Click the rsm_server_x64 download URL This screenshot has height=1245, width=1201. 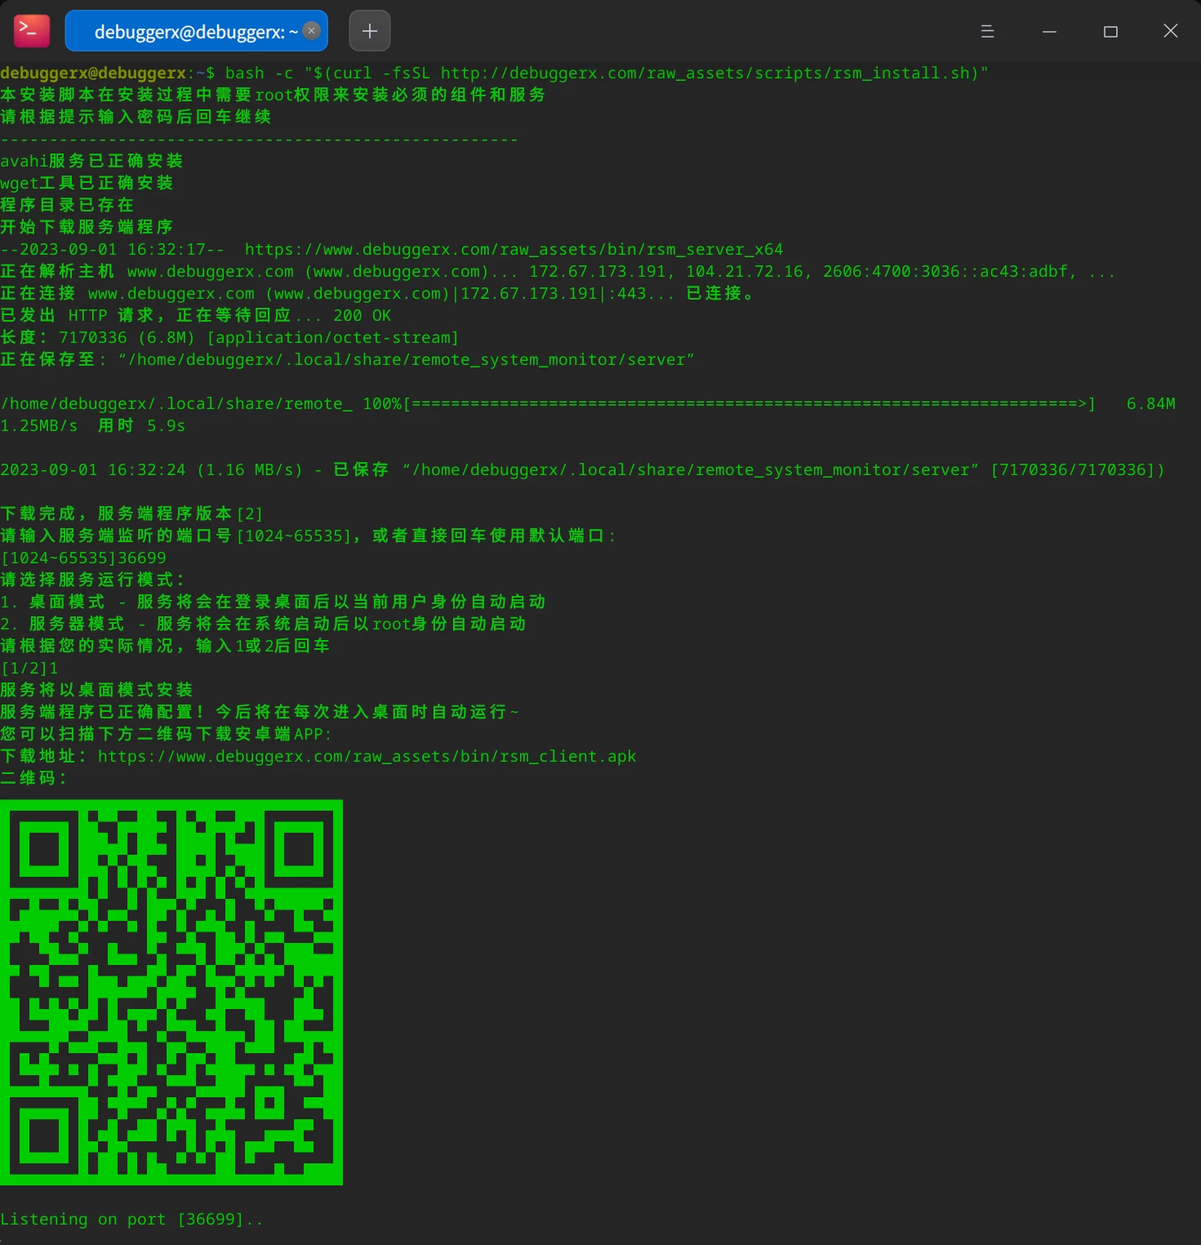[x=514, y=250]
